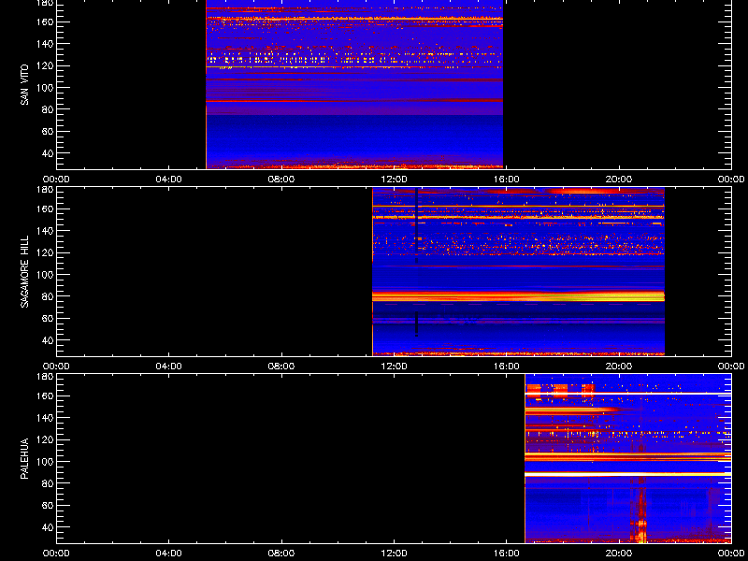
Task: Click 20:00 on the San Vito time axis
Action: point(619,180)
